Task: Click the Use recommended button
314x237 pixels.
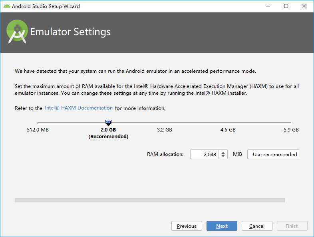Action: [273, 154]
